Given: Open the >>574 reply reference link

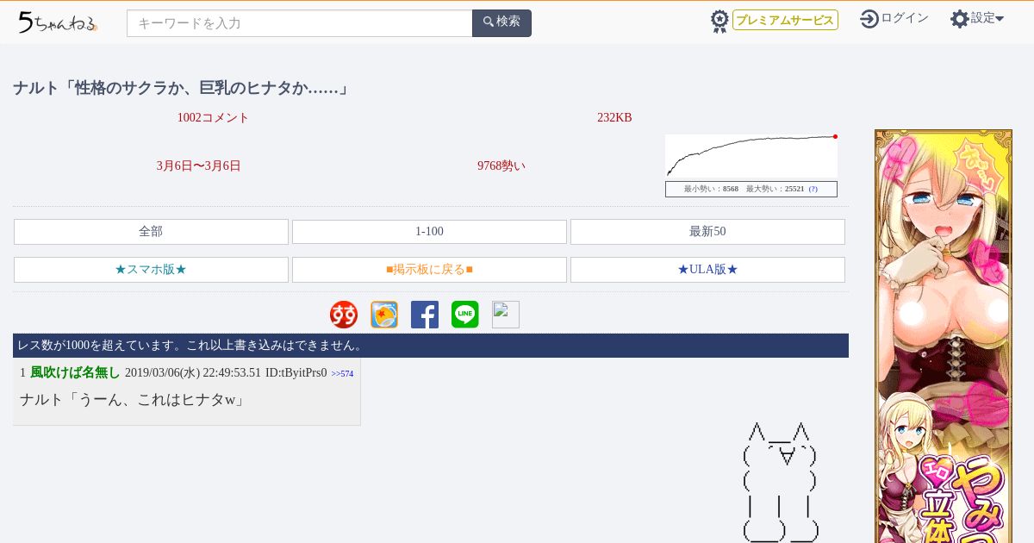Looking at the screenshot, I should pos(342,374).
